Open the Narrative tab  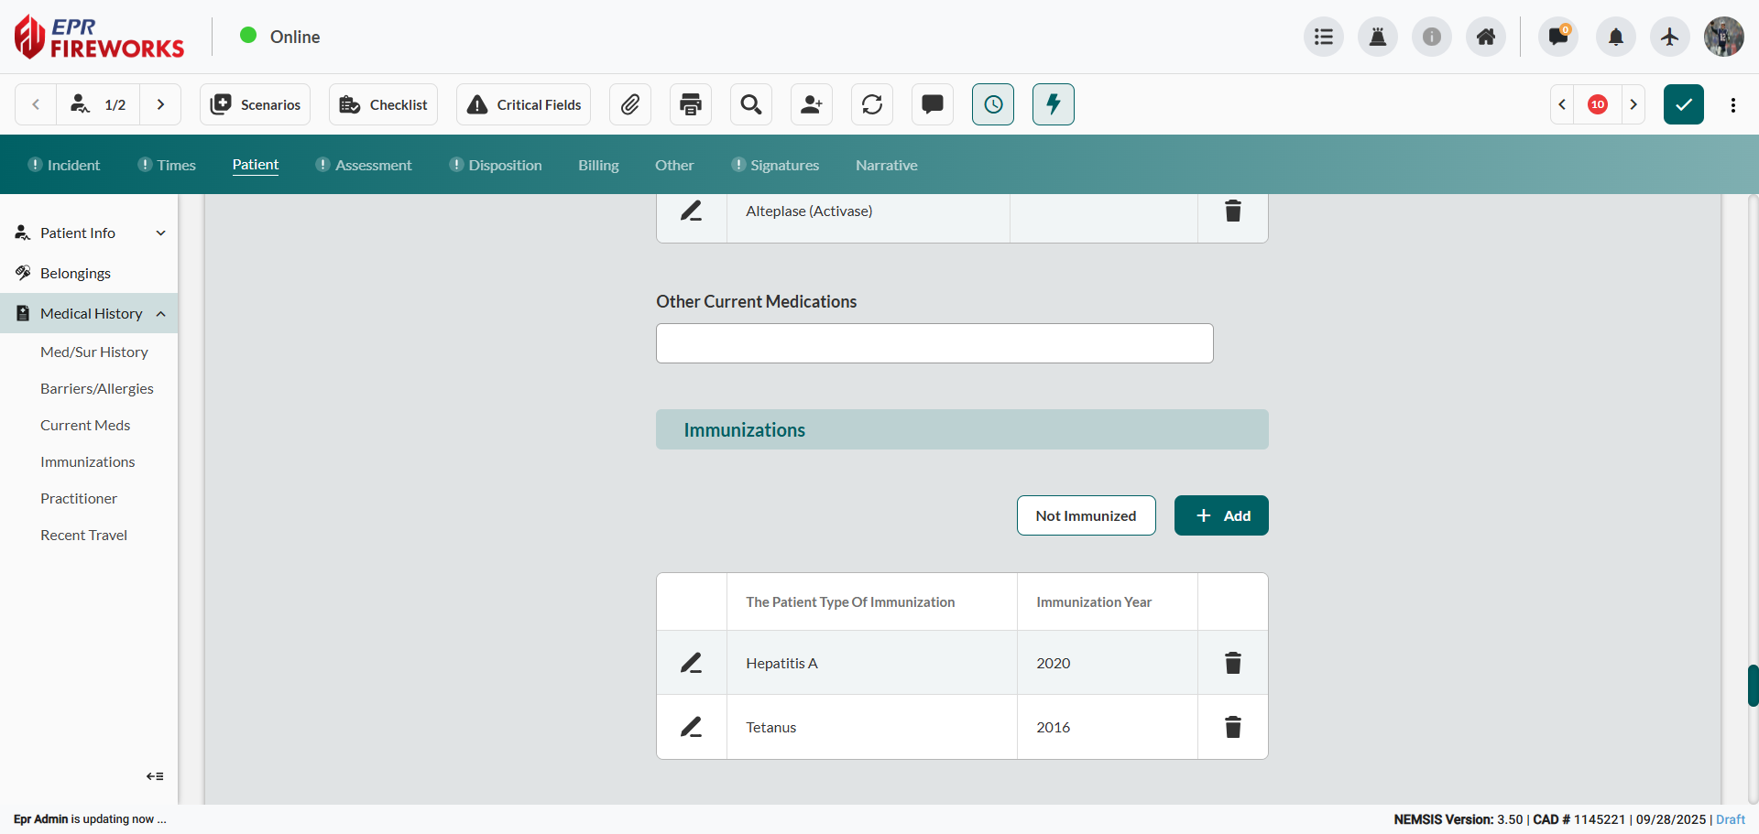pos(886,165)
